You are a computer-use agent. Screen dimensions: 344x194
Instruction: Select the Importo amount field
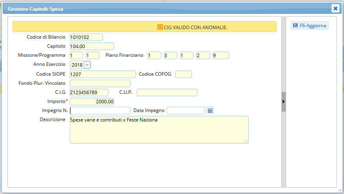point(91,102)
